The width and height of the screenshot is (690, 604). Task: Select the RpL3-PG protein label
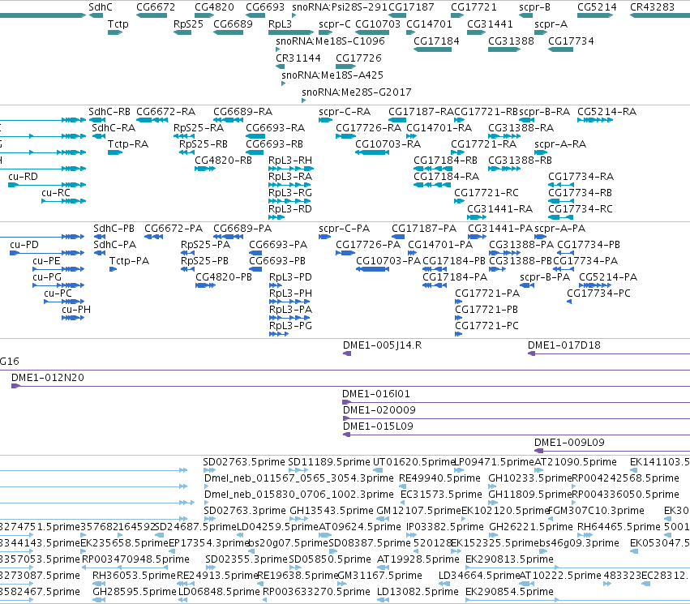[x=291, y=326]
